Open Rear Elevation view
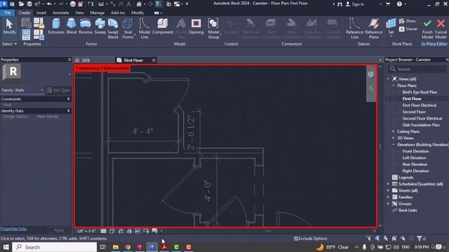Screen dimensions: 449x252 415,164
